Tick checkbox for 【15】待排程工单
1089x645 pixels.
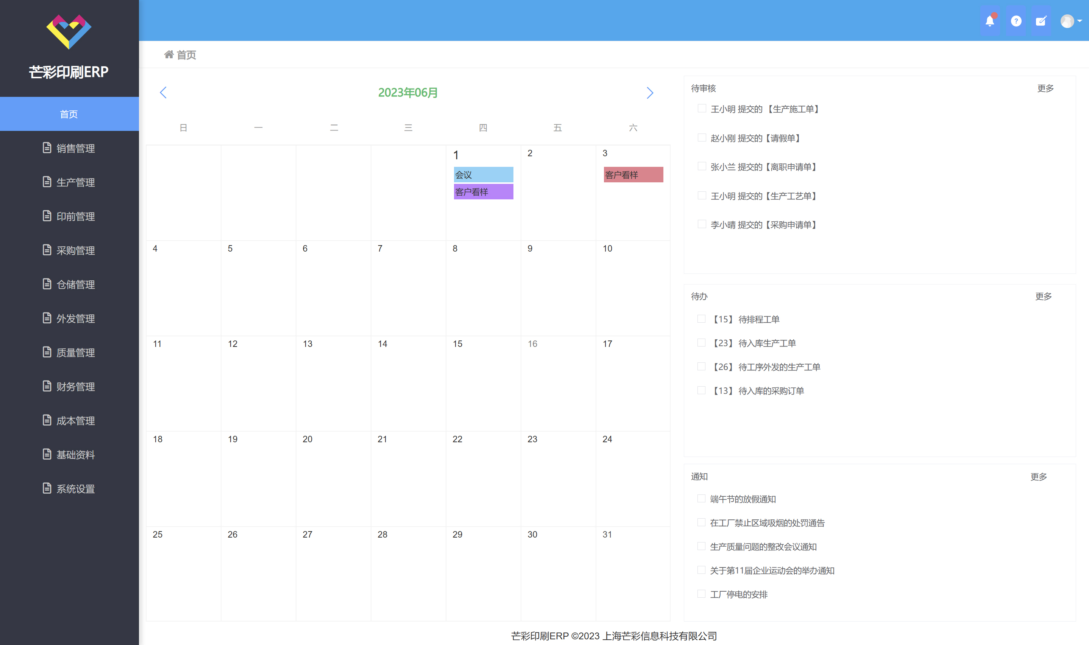[x=701, y=319]
